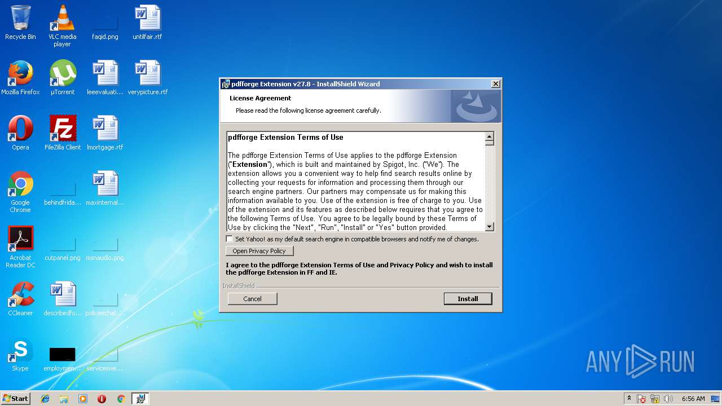Click the network tray icon
The height and width of the screenshot is (406, 722).
(655, 399)
